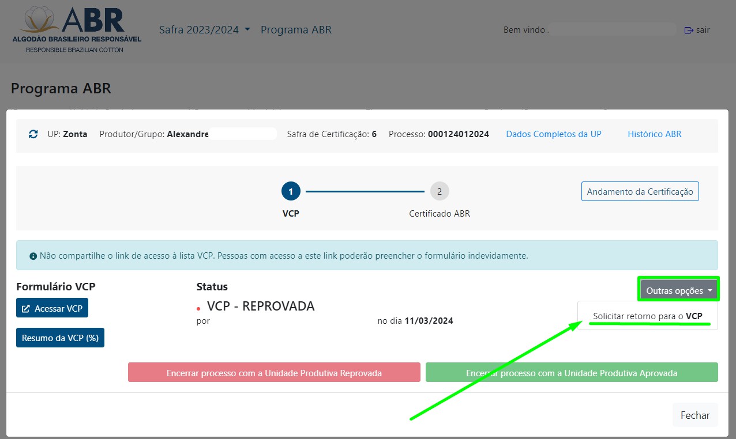Click Encerrar processo com Unidade Produtiva Aprovada
The width and height of the screenshot is (736, 439).
pyautogui.click(x=571, y=373)
